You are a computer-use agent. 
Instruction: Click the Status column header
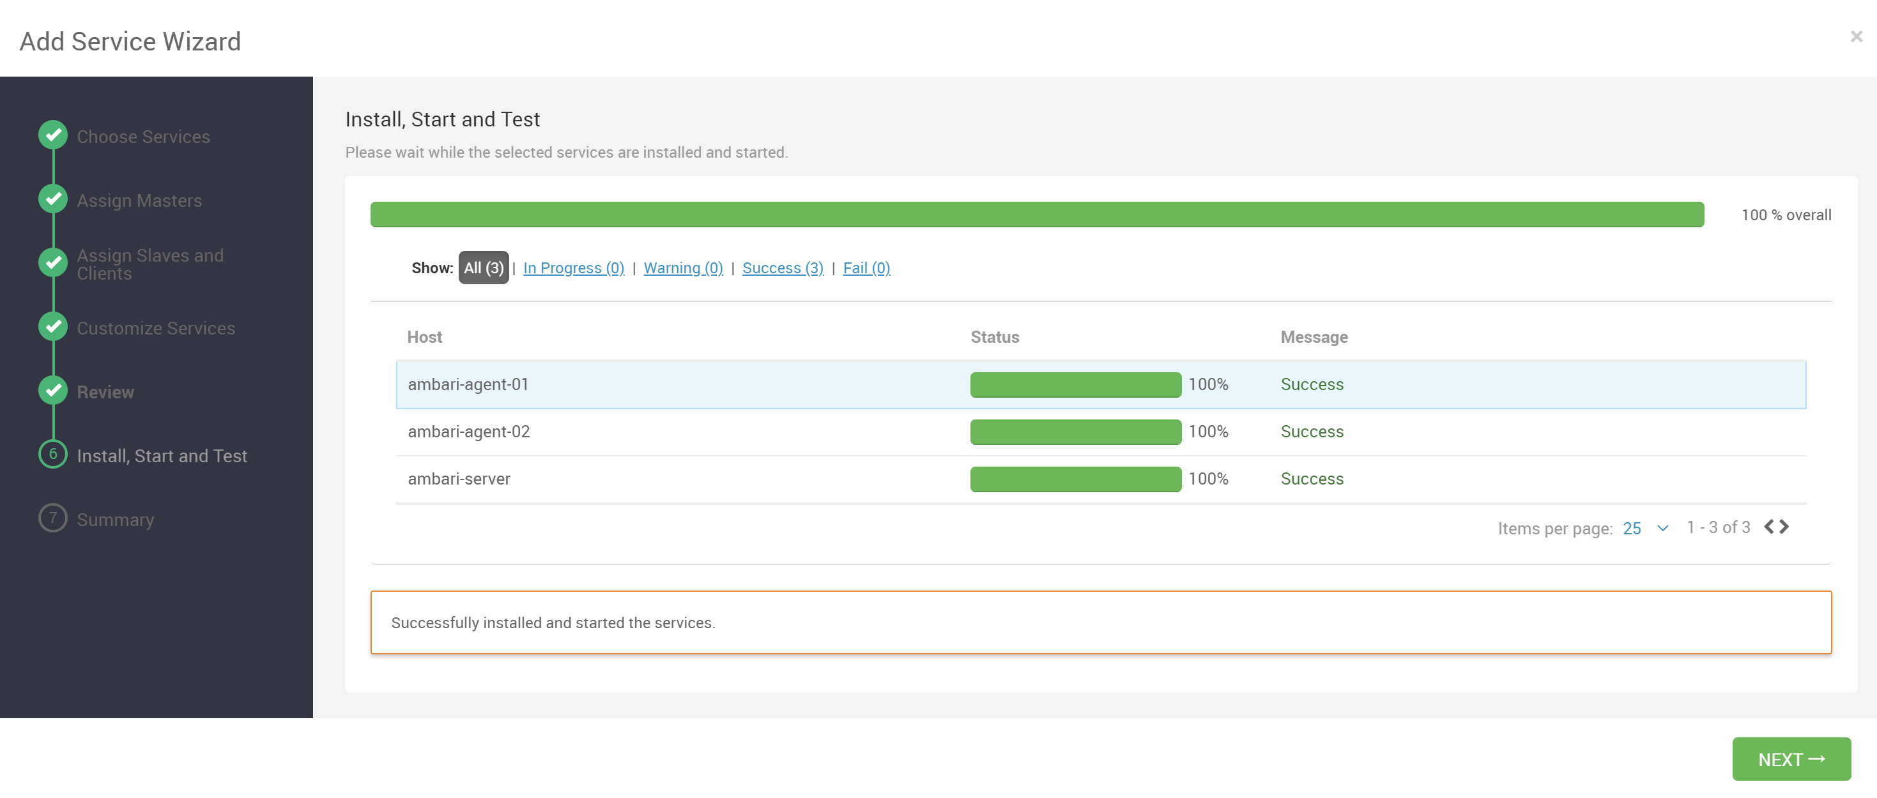(995, 337)
